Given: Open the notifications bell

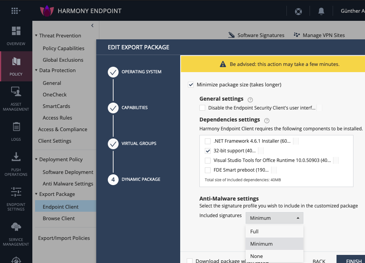Looking at the screenshot, I should click(x=321, y=11).
